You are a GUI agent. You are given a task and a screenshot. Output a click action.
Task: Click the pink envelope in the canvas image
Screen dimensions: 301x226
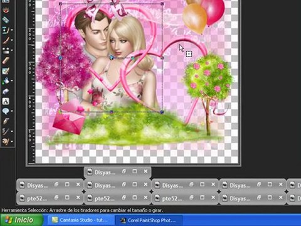pos(70,121)
